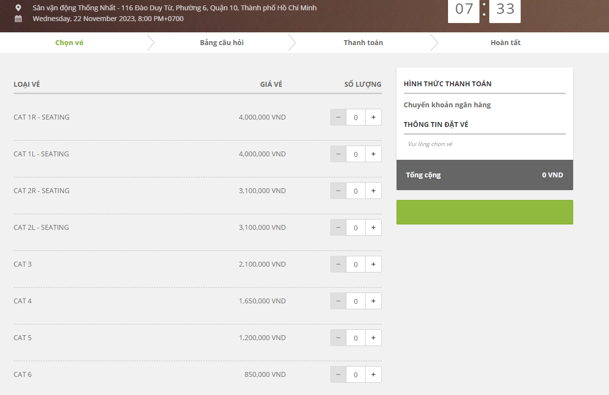The width and height of the screenshot is (609, 395).
Task: Focus the CAT 5 quantity field
Action: [x=356, y=338]
